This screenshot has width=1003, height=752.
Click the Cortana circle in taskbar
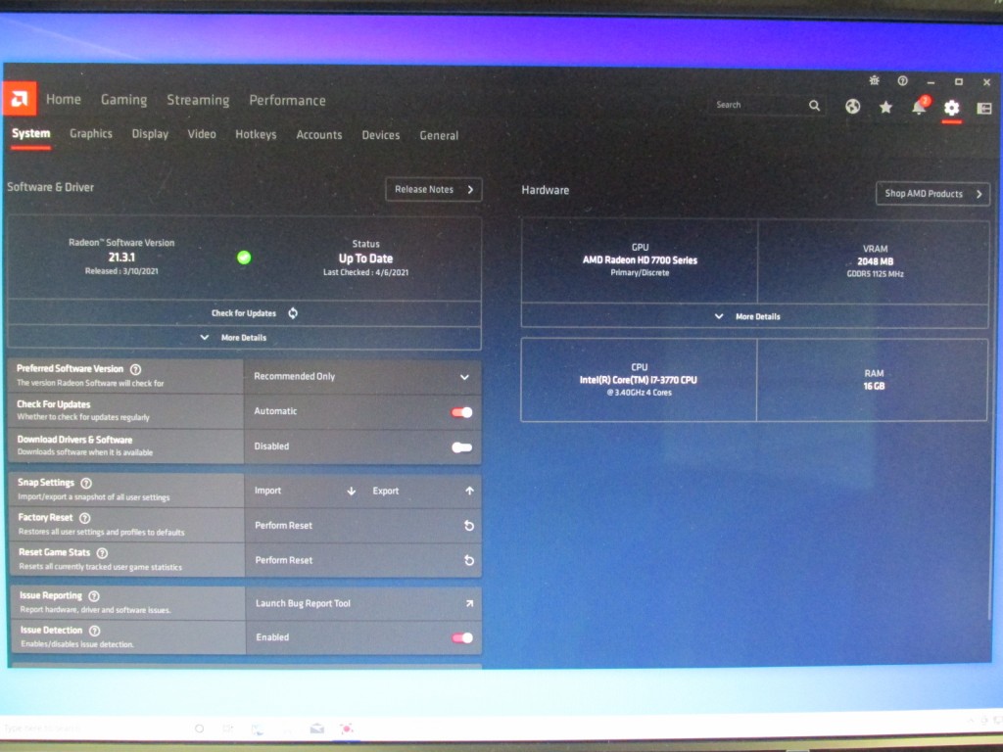click(199, 728)
